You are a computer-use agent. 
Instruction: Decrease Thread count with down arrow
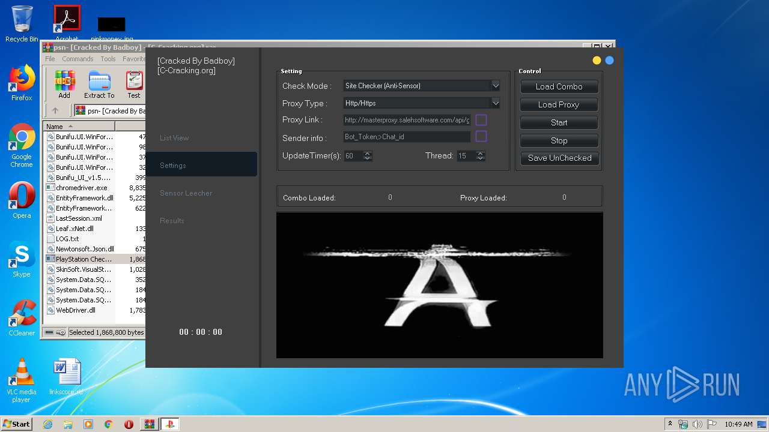pyautogui.click(x=480, y=158)
